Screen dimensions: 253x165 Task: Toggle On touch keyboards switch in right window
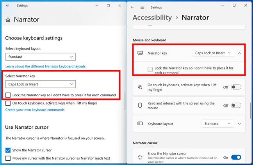pyautogui.click(x=236, y=87)
